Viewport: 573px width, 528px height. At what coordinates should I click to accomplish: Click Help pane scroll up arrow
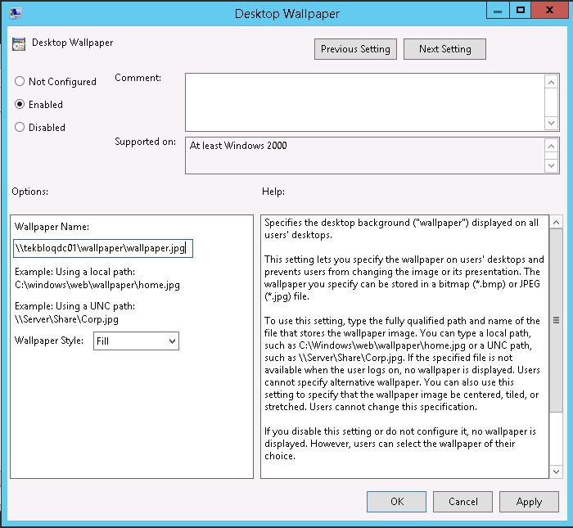click(x=556, y=222)
